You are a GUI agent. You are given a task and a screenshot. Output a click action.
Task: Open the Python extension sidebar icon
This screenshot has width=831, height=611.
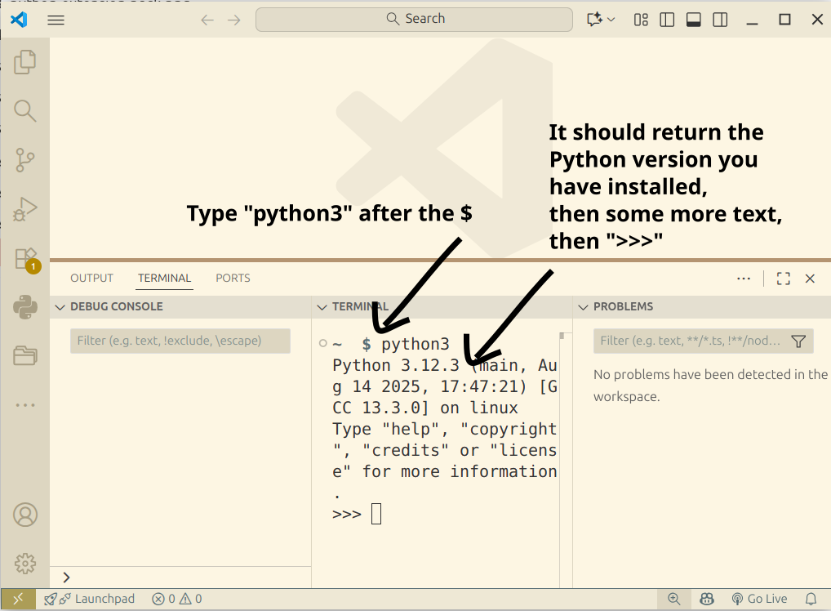25,307
